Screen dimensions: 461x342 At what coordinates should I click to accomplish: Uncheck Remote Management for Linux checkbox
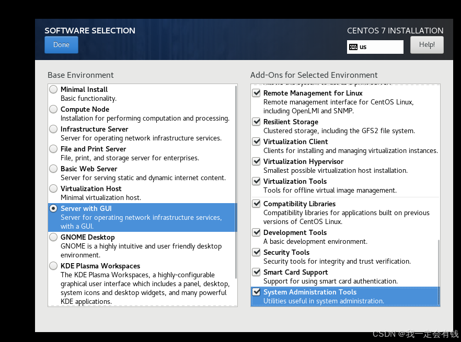[256, 93]
